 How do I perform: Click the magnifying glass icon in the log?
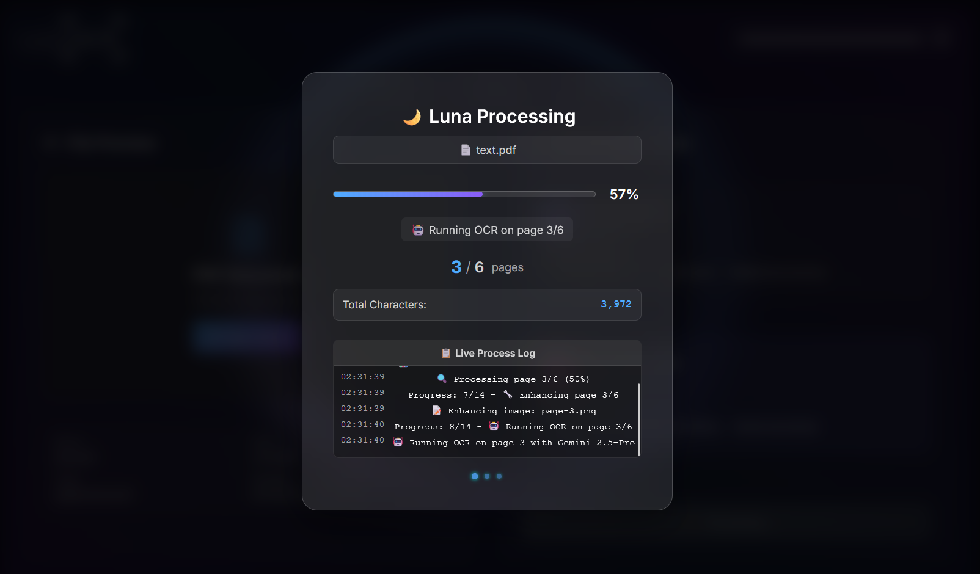pyautogui.click(x=442, y=379)
